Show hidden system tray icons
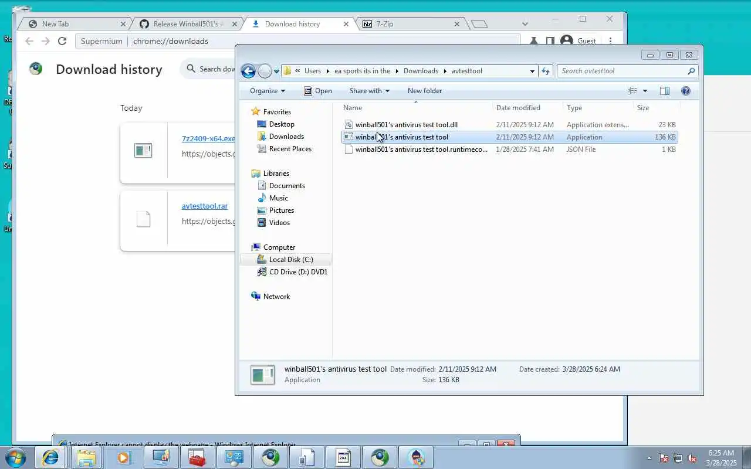This screenshot has height=469, width=751. tap(649, 458)
